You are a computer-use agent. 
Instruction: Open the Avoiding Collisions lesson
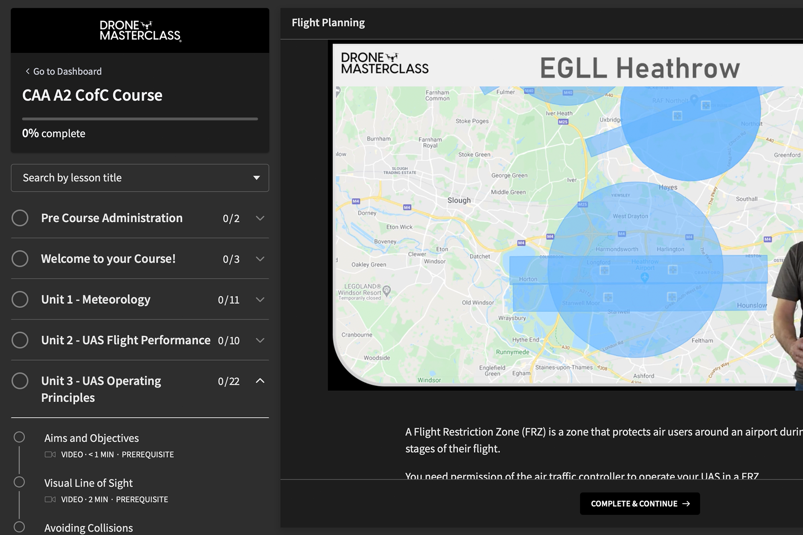(x=88, y=528)
